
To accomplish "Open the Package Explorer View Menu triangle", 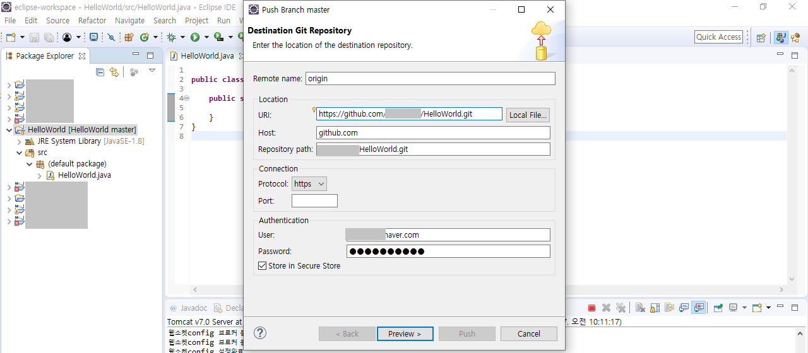I will [152, 71].
